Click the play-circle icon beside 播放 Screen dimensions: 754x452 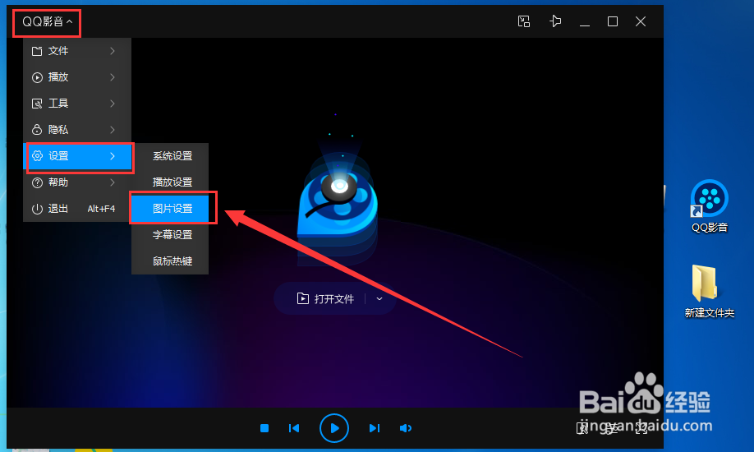click(37, 77)
